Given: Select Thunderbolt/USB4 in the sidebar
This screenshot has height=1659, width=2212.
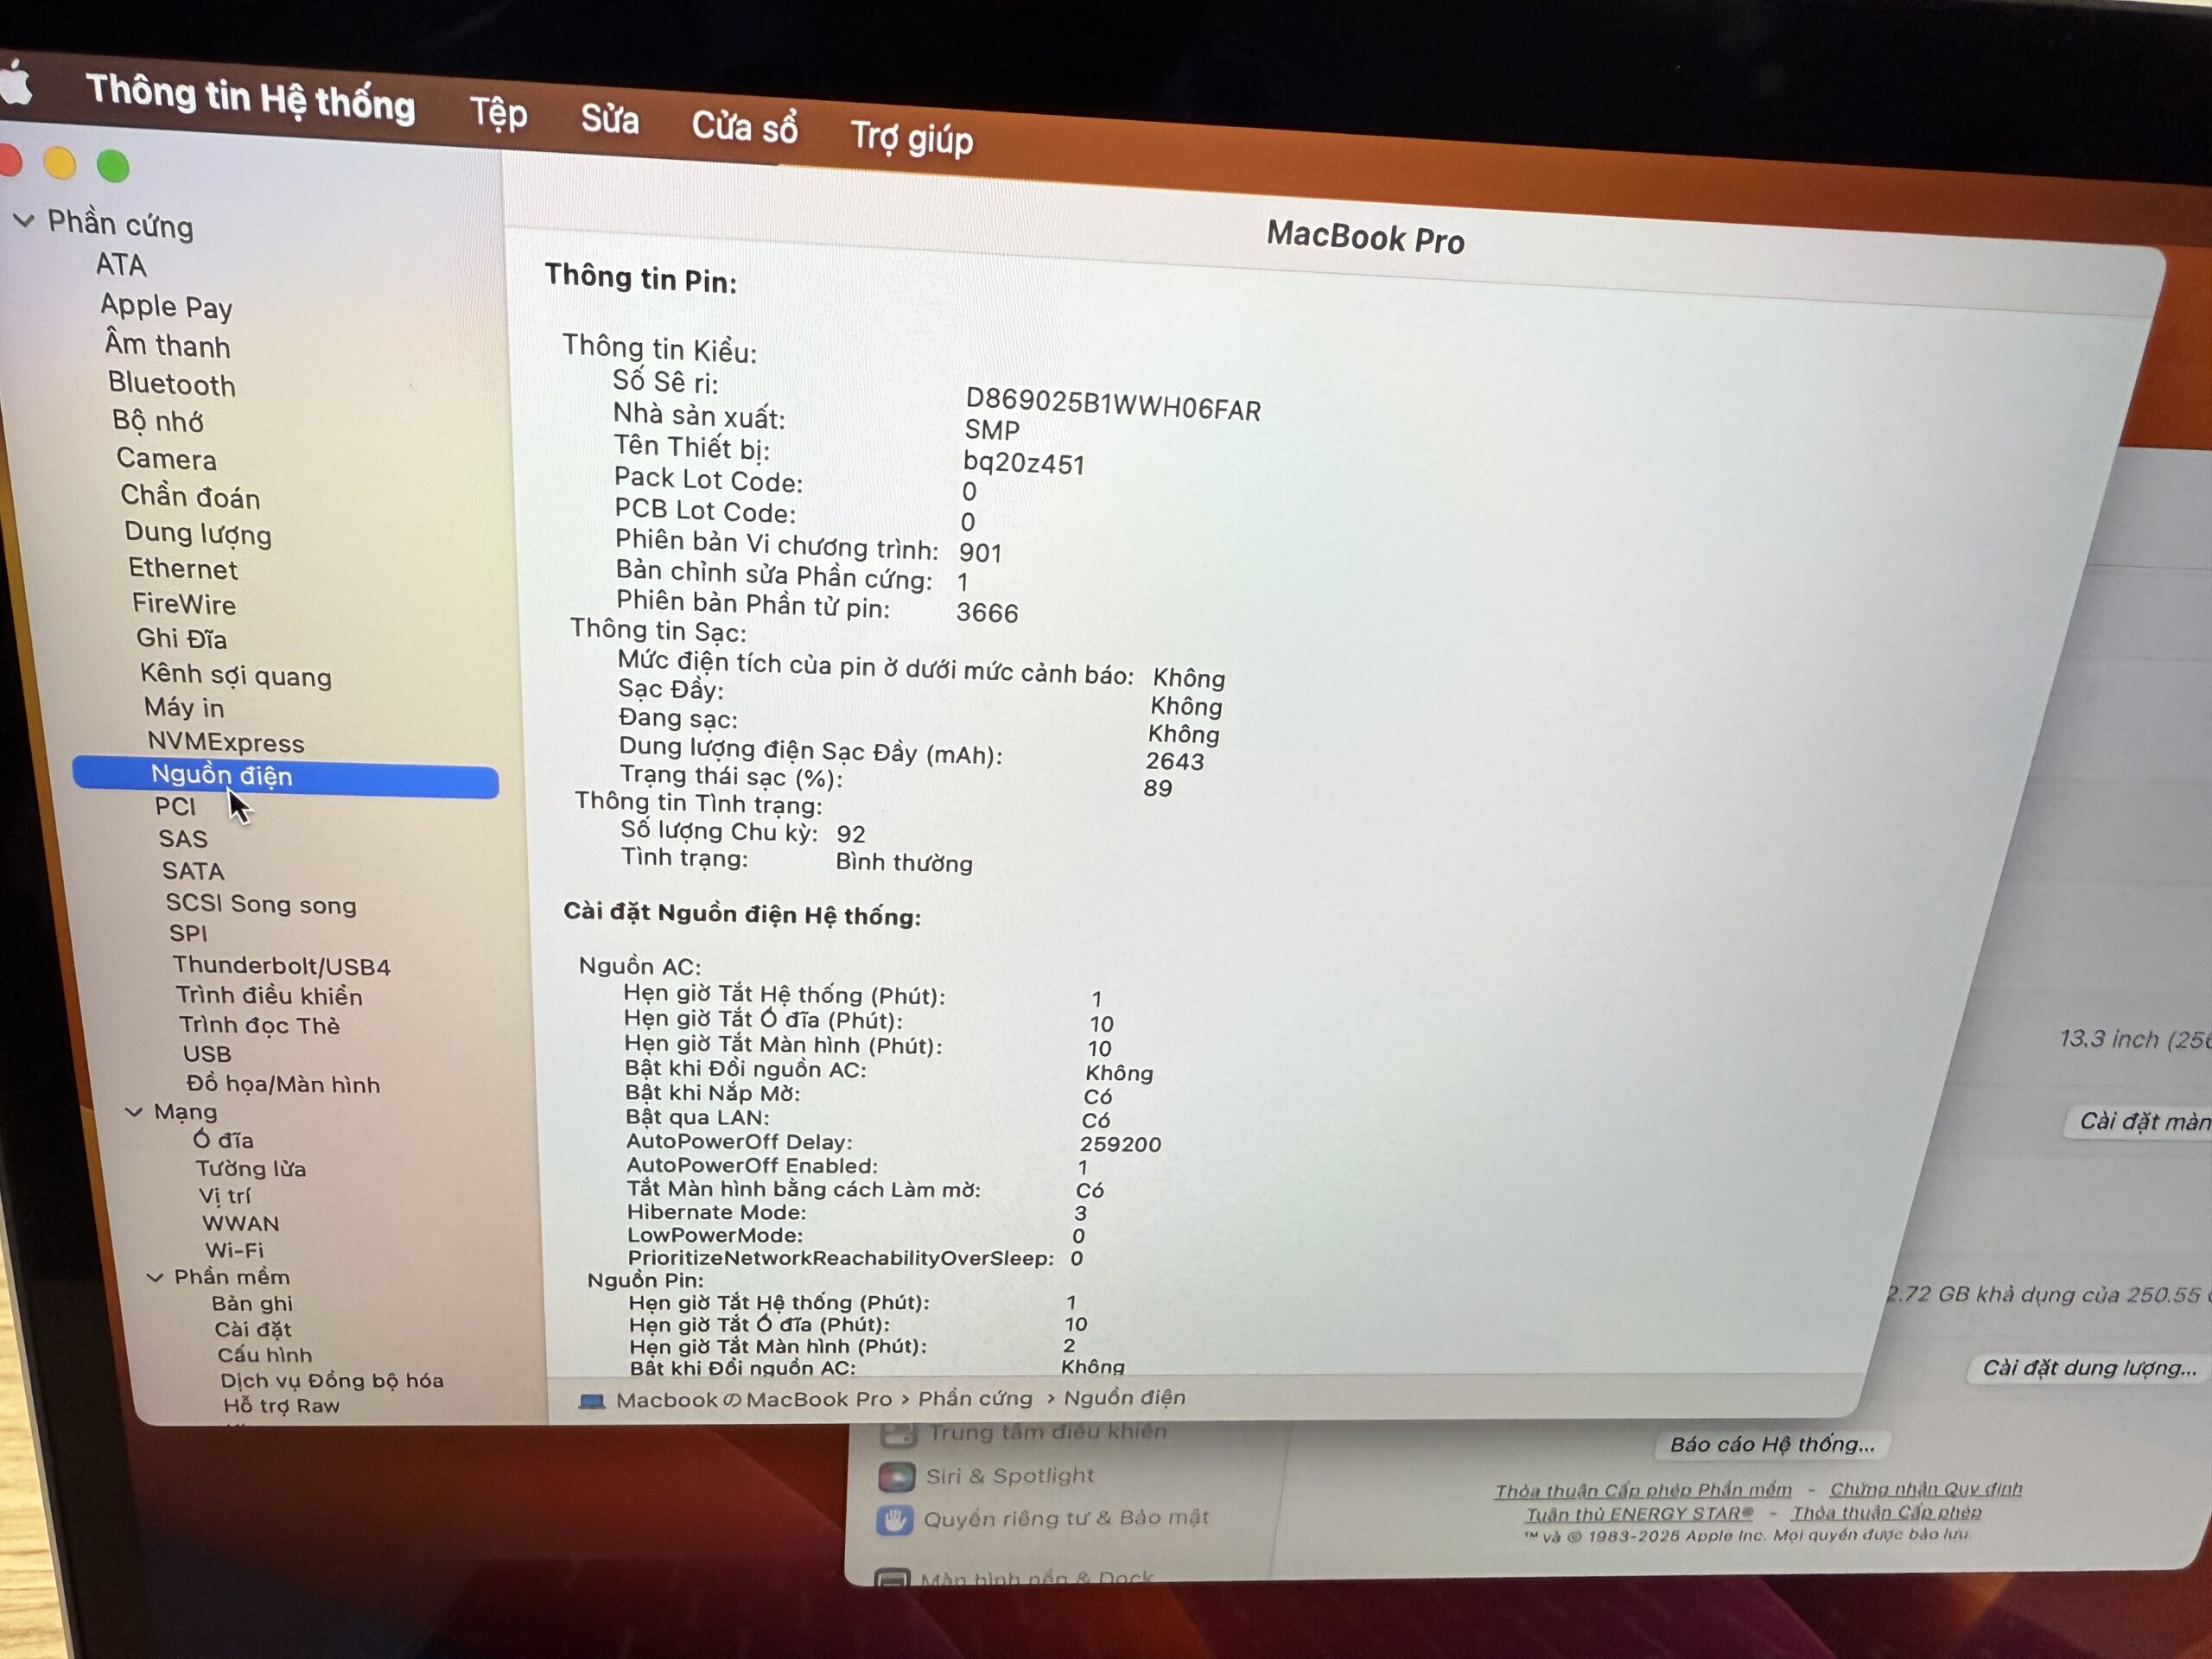Looking at the screenshot, I should tap(281, 966).
